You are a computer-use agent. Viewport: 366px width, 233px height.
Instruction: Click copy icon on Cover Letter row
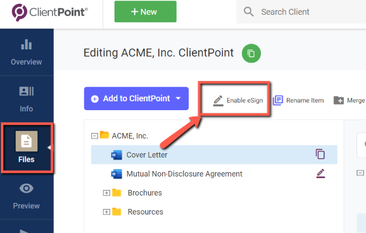point(320,154)
